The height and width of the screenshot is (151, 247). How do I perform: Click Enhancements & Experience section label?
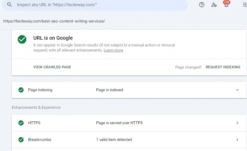click(36, 108)
